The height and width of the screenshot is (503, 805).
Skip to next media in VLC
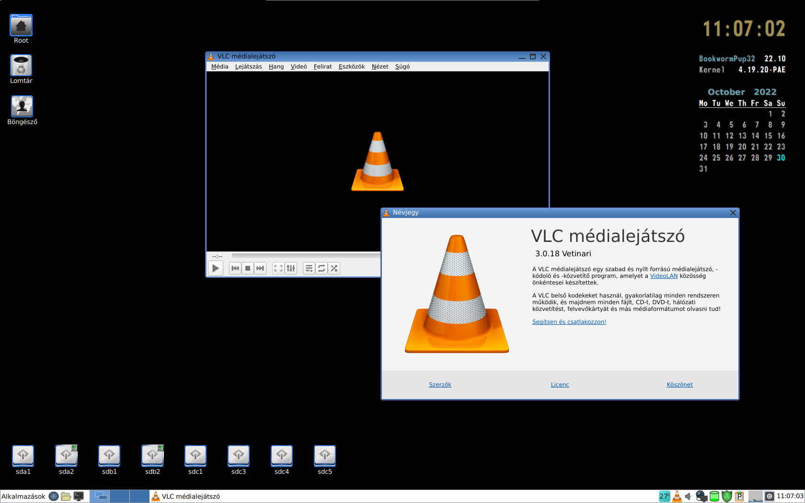pyautogui.click(x=260, y=268)
